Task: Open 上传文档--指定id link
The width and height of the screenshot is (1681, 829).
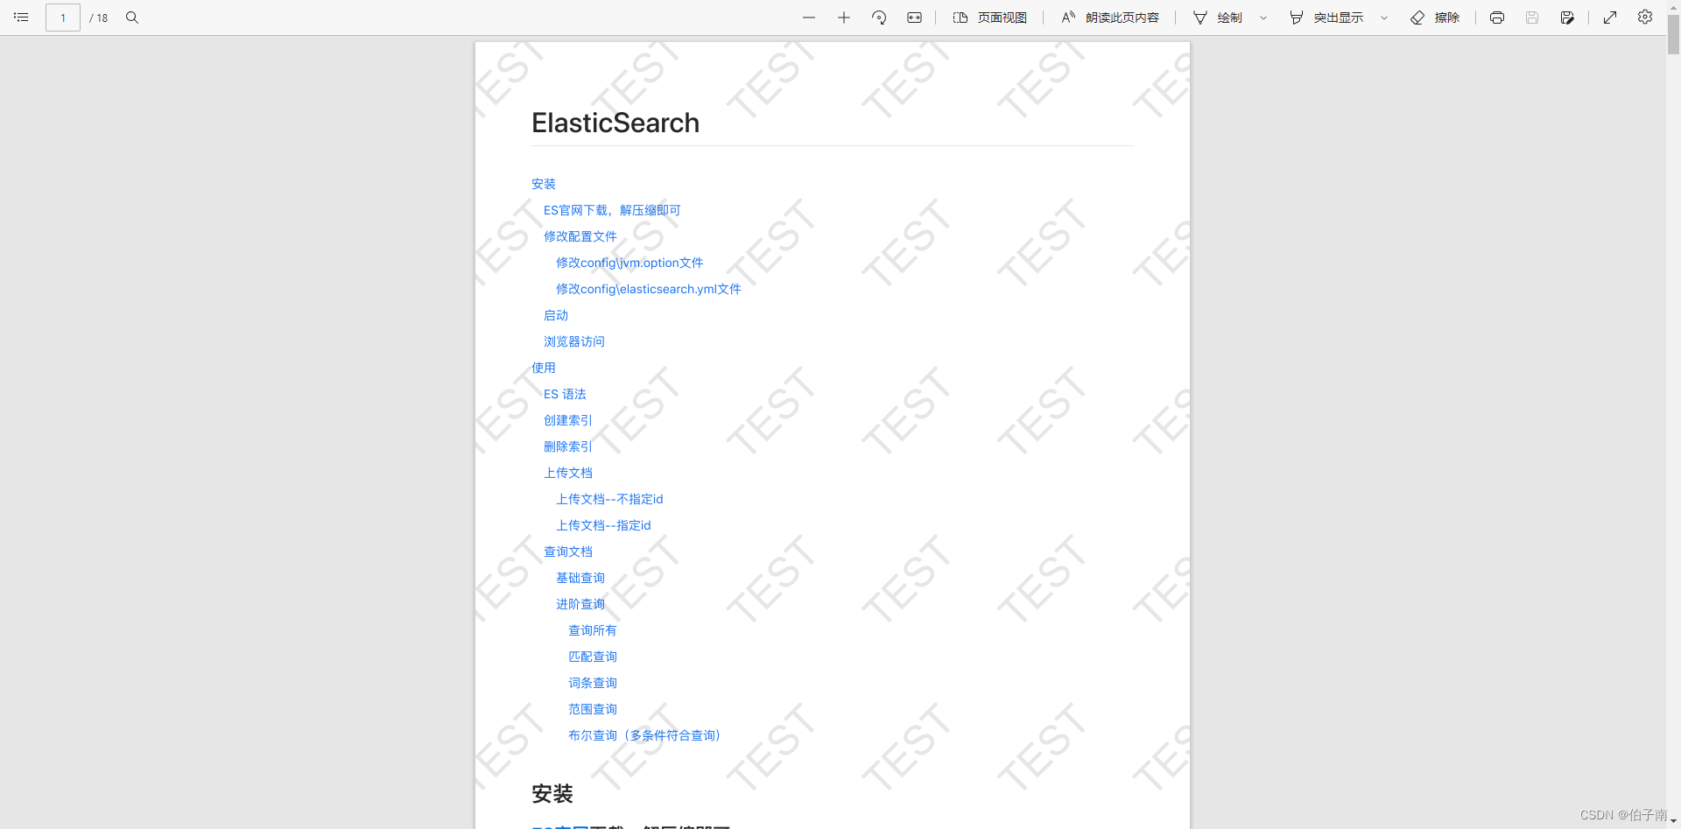Action: click(603, 525)
